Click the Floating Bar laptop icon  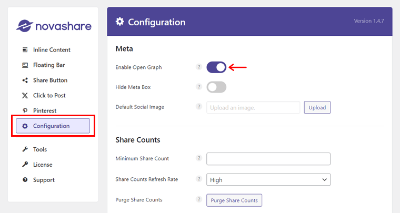coord(25,65)
